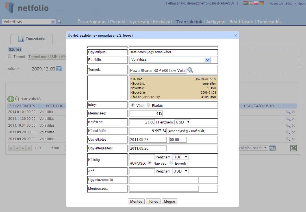This screenshot has height=212, width=306.
Task: Click the Mennyiség field with 419
Action: point(146,113)
